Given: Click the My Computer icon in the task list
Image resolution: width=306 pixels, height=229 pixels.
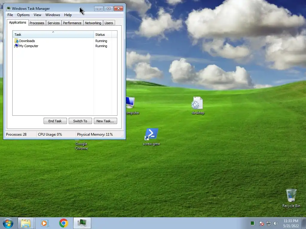Looking at the screenshot, I should (16, 46).
